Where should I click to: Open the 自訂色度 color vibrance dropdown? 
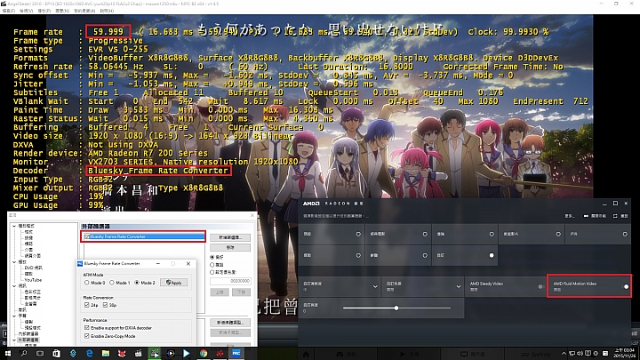459,286
